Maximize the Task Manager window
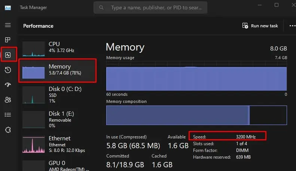The height and width of the screenshot is (171, 296). [277, 5]
